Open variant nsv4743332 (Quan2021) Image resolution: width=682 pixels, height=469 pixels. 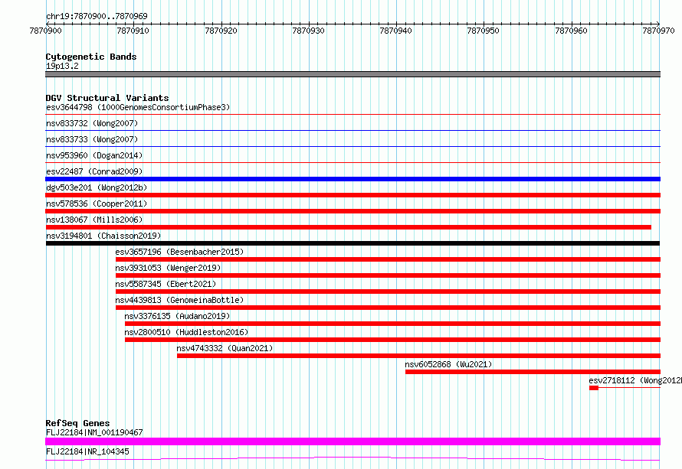[225, 348]
